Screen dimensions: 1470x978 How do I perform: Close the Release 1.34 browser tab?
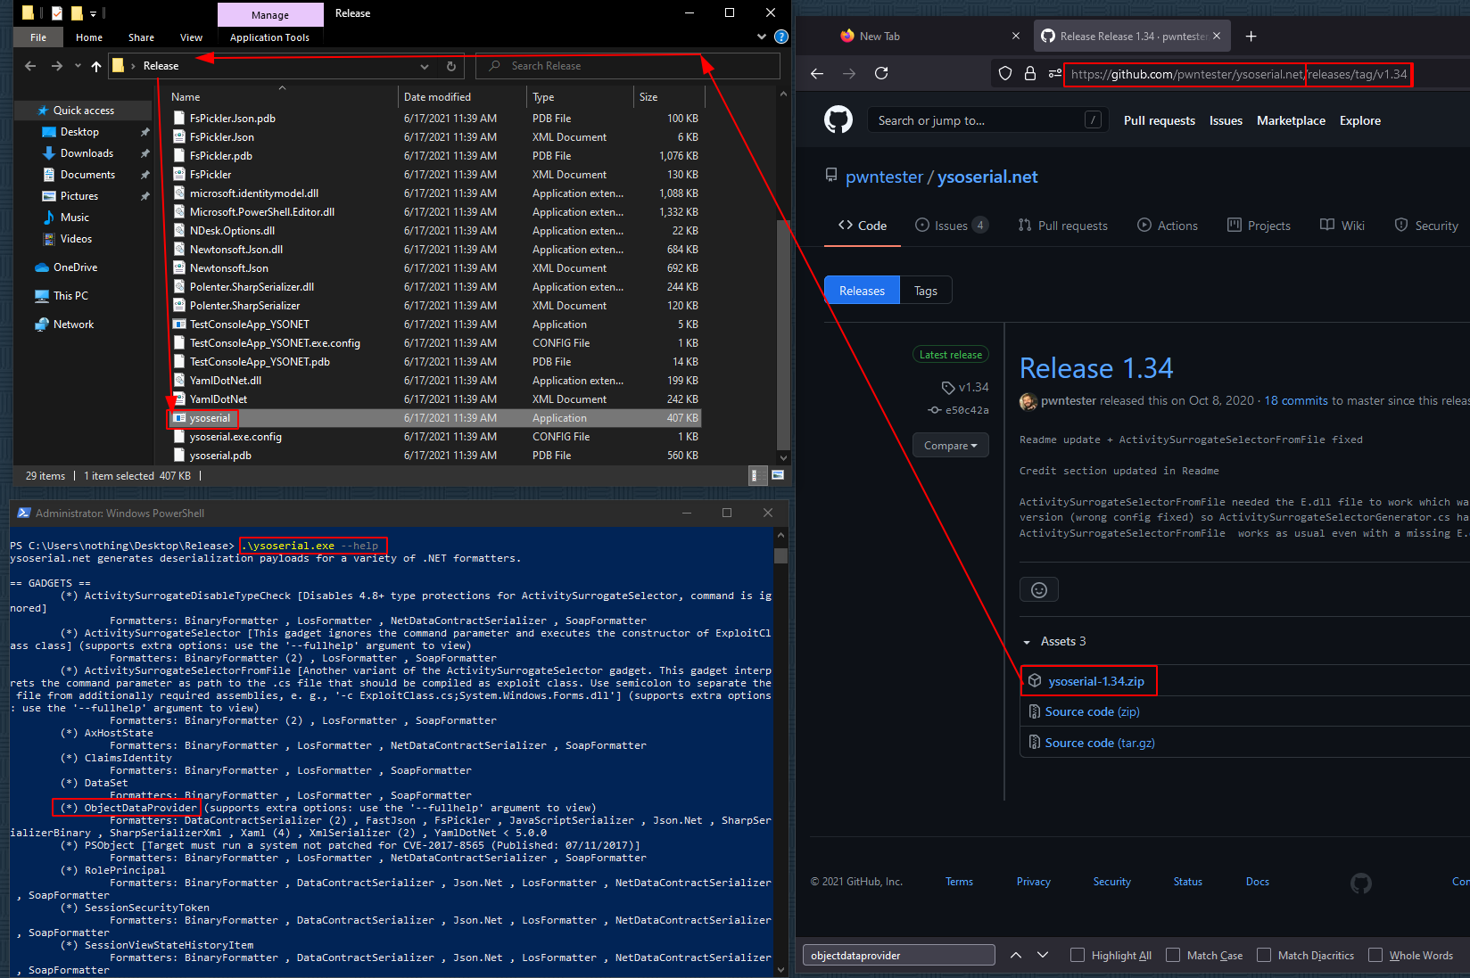pyautogui.click(x=1217, y=36)
